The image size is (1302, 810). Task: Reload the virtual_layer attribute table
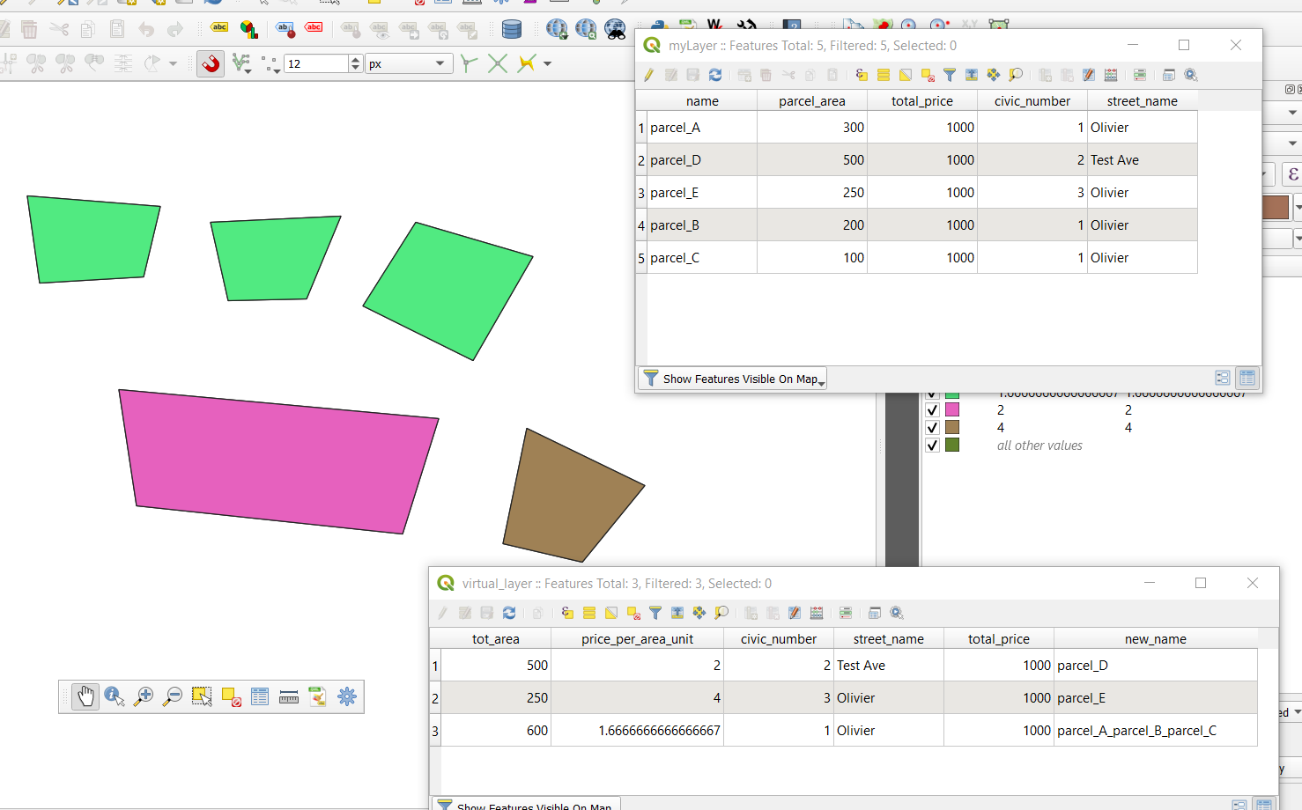pos(509,613)
